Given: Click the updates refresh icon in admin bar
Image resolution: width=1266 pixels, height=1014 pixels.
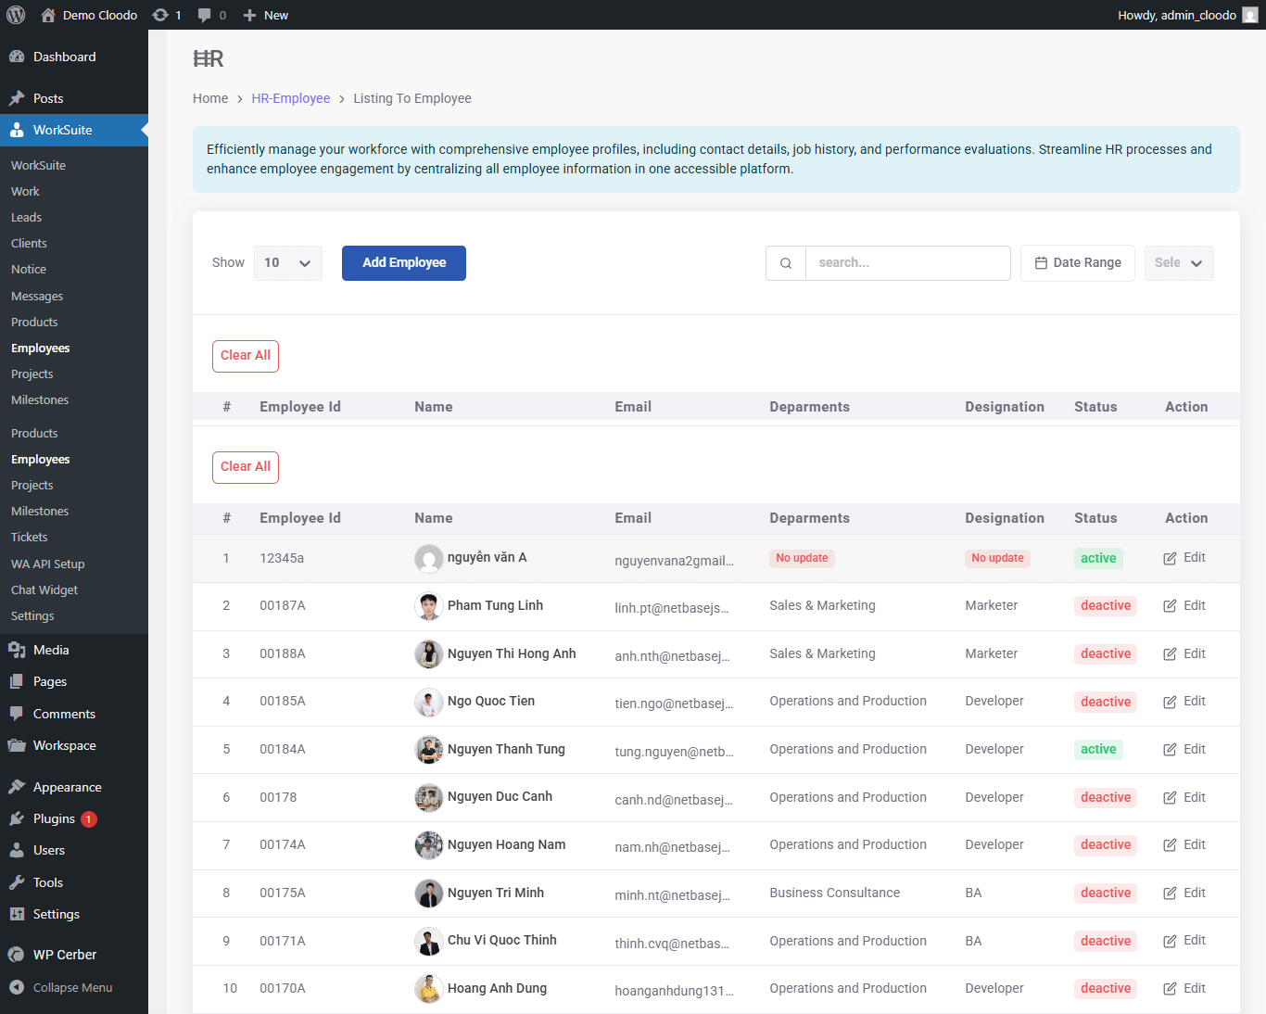Looking at the screenshot, I should click(x=160, y=15).
